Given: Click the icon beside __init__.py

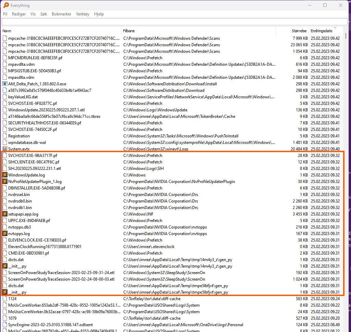Looking at the screenshot, I should tap(5, 266).
